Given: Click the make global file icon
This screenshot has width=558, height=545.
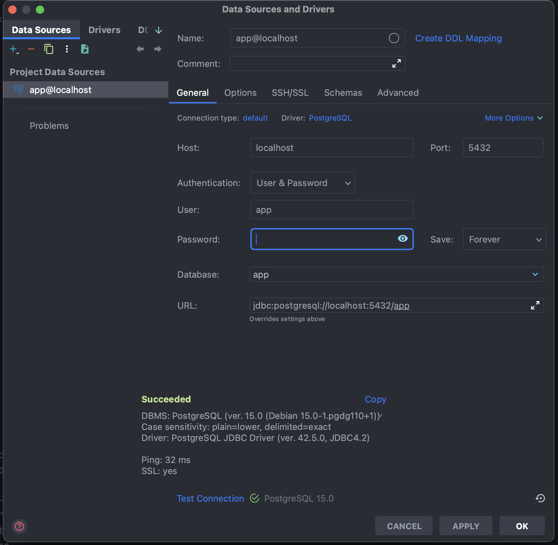Looking at the screenshot, I should click(85, 49).
